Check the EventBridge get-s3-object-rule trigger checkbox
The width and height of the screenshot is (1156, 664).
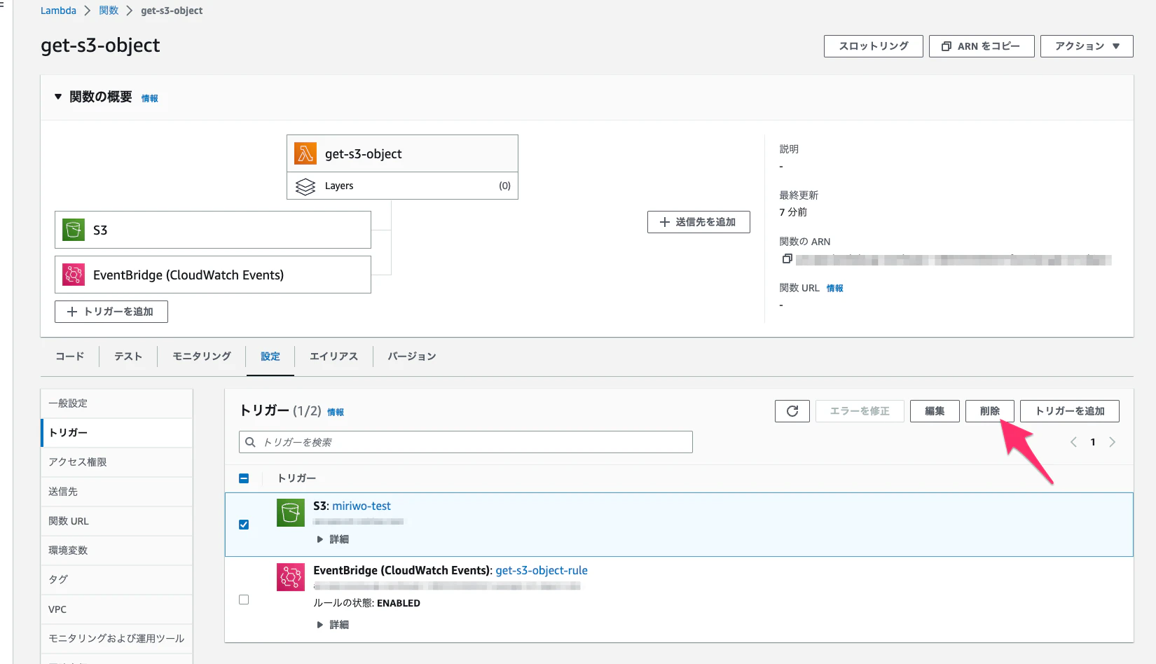[x=244, y=600]
